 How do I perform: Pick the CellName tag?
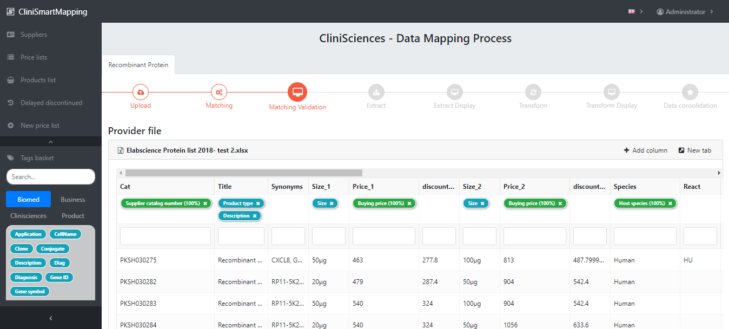coord(65,234)
